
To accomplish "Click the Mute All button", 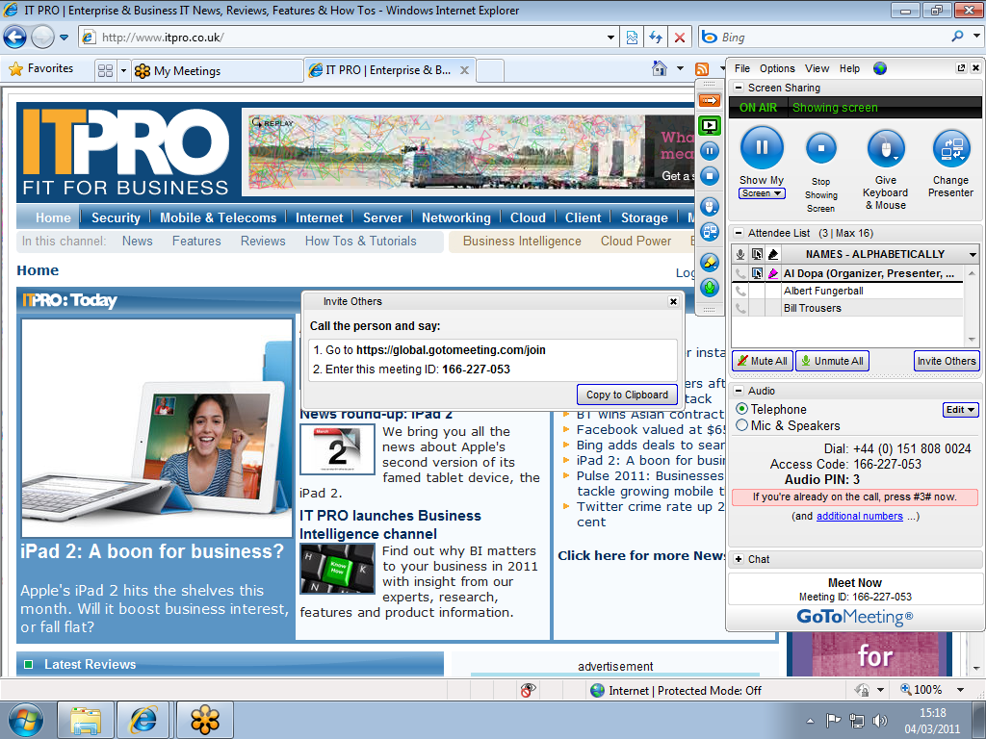I will pos(763,361).
